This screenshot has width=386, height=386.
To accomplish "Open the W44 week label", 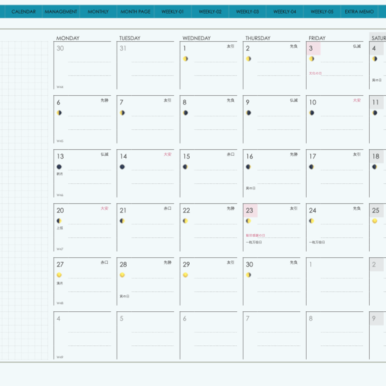I will [x=60, y=87].
